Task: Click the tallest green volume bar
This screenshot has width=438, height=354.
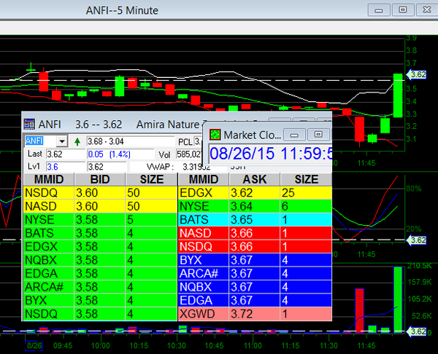Action: click(397, 299)
